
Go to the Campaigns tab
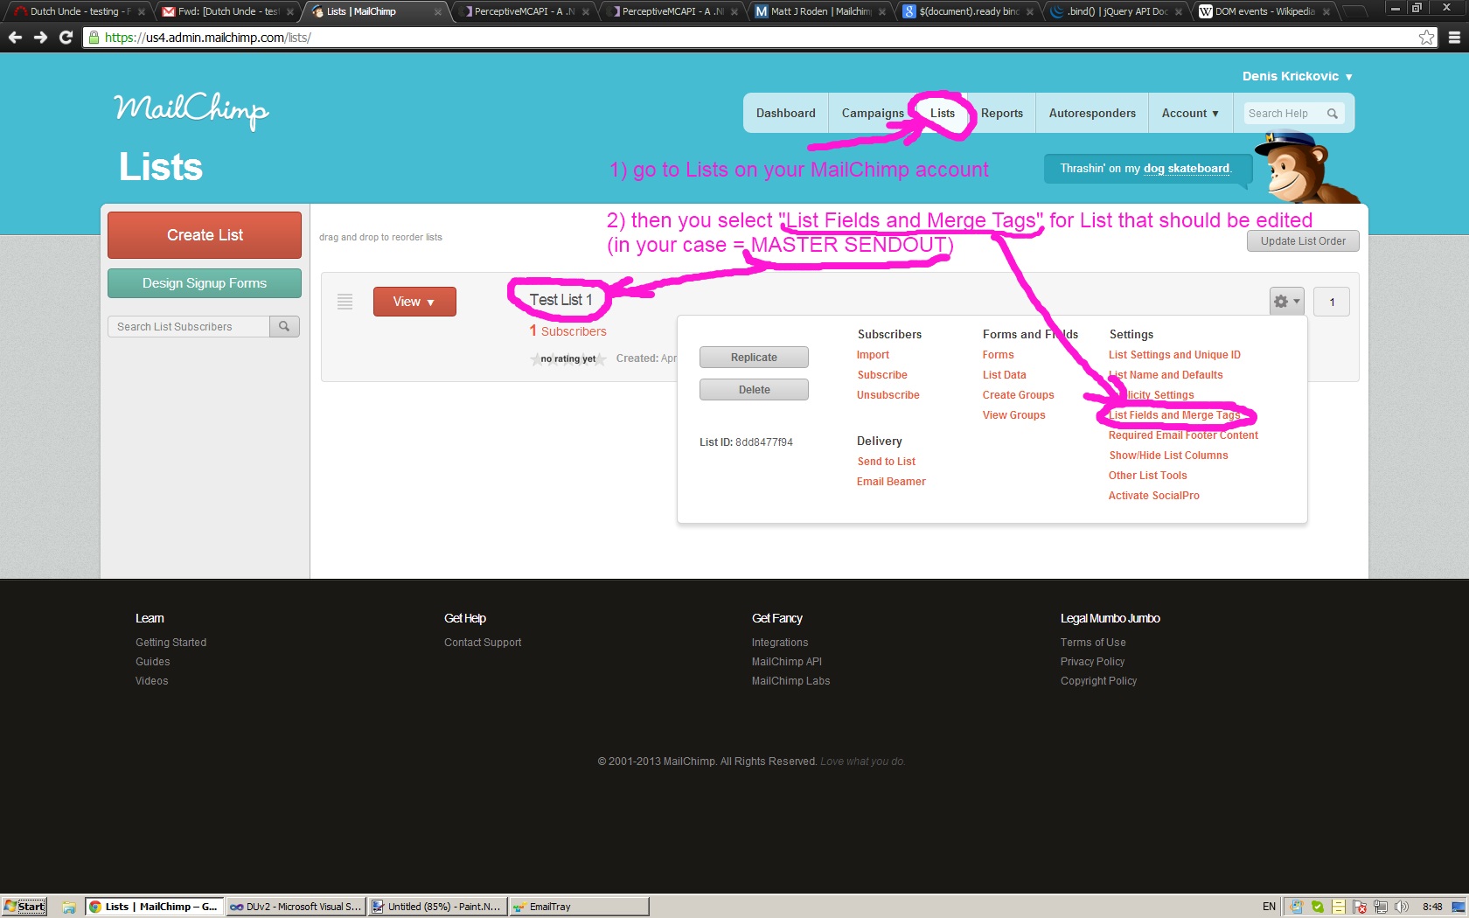click(872, 114)
